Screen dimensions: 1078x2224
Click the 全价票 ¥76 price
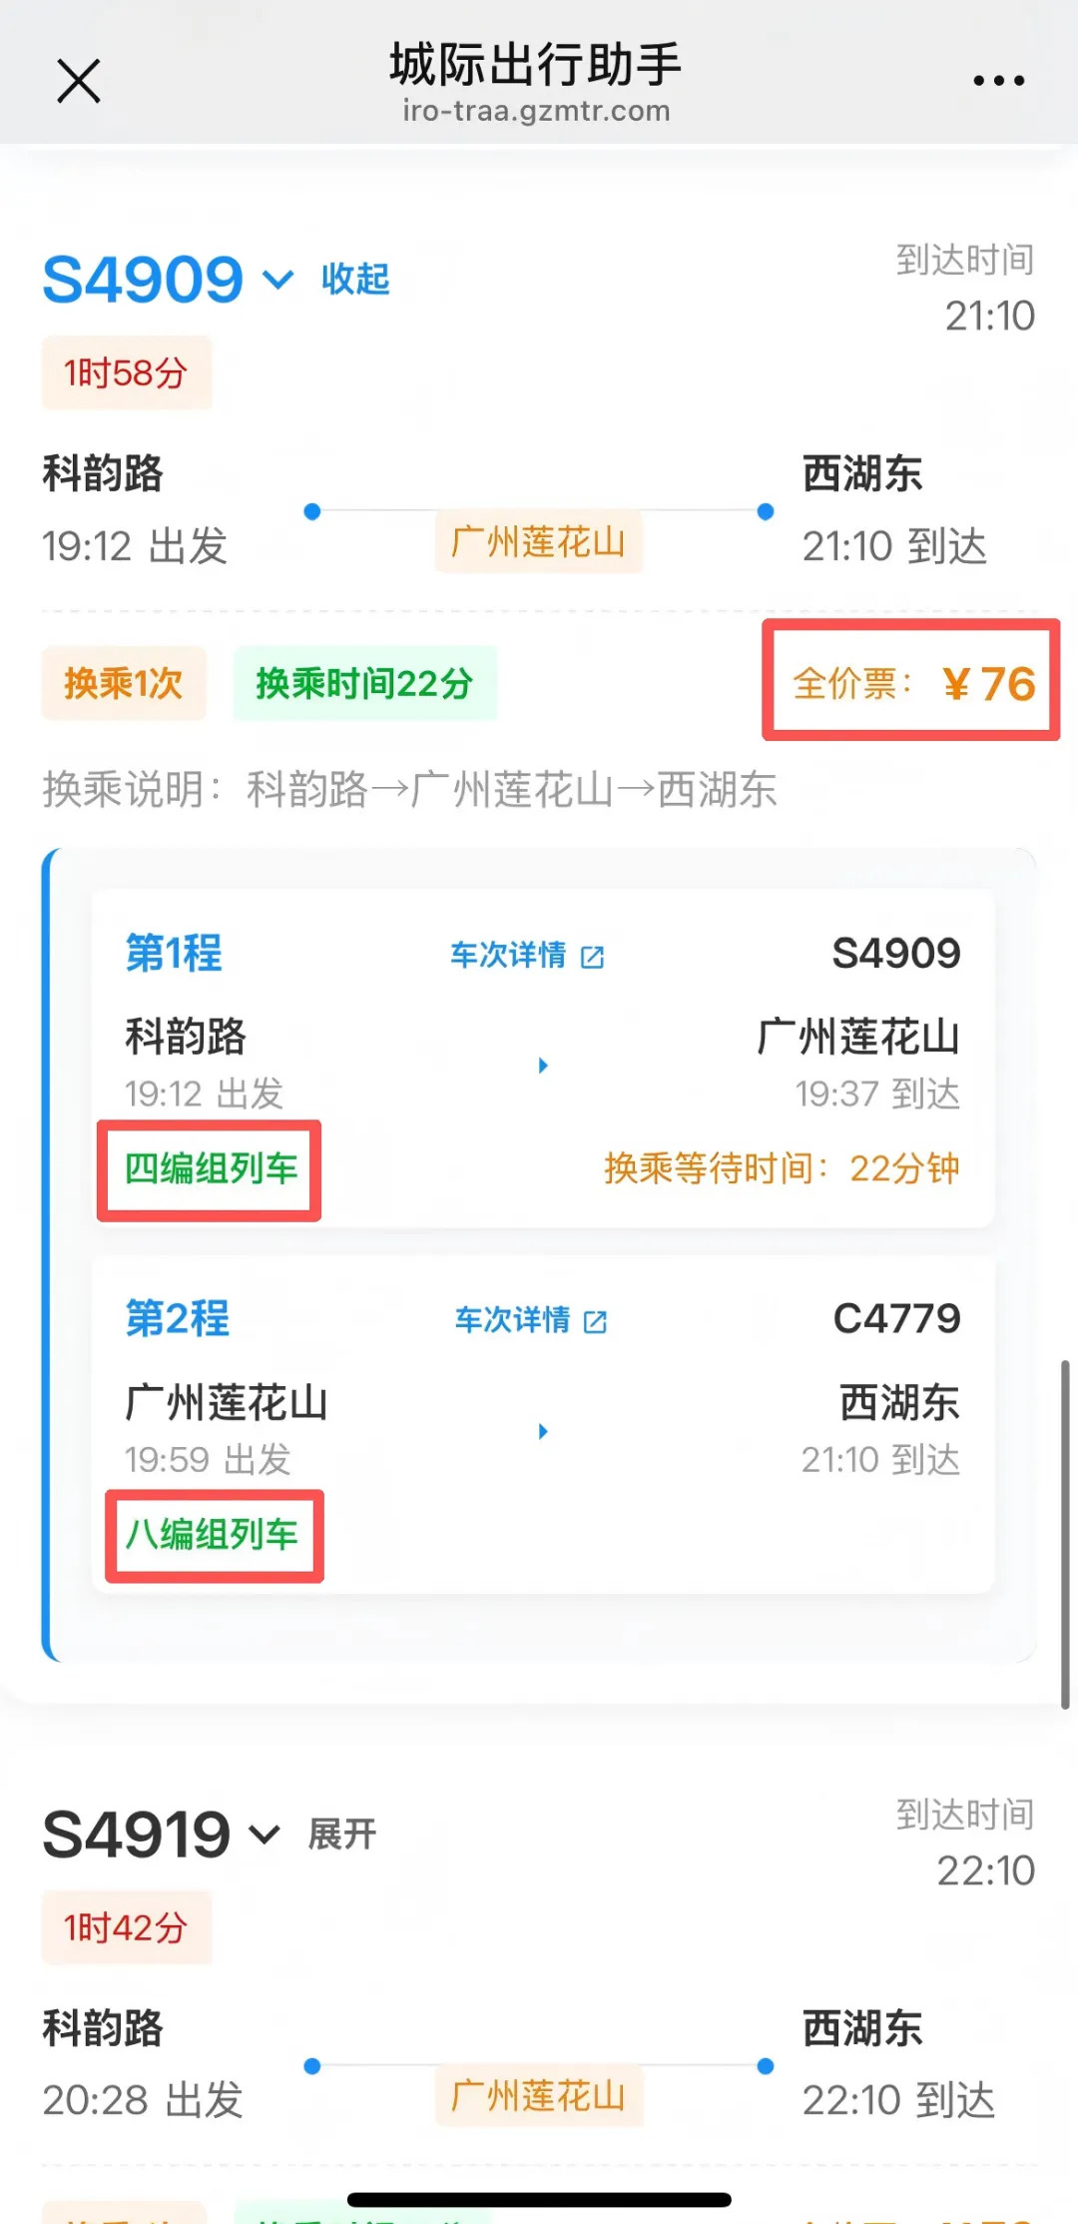912,683
